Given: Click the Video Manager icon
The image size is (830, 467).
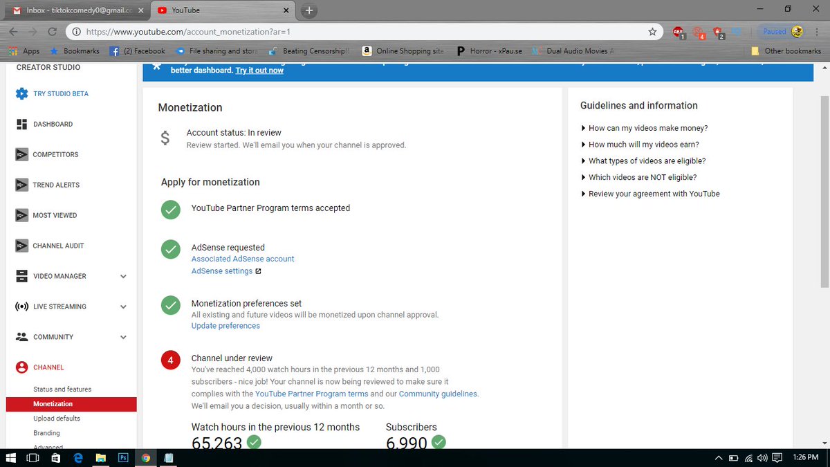Looking at the screenshot, I should click(x=21, y=276).
